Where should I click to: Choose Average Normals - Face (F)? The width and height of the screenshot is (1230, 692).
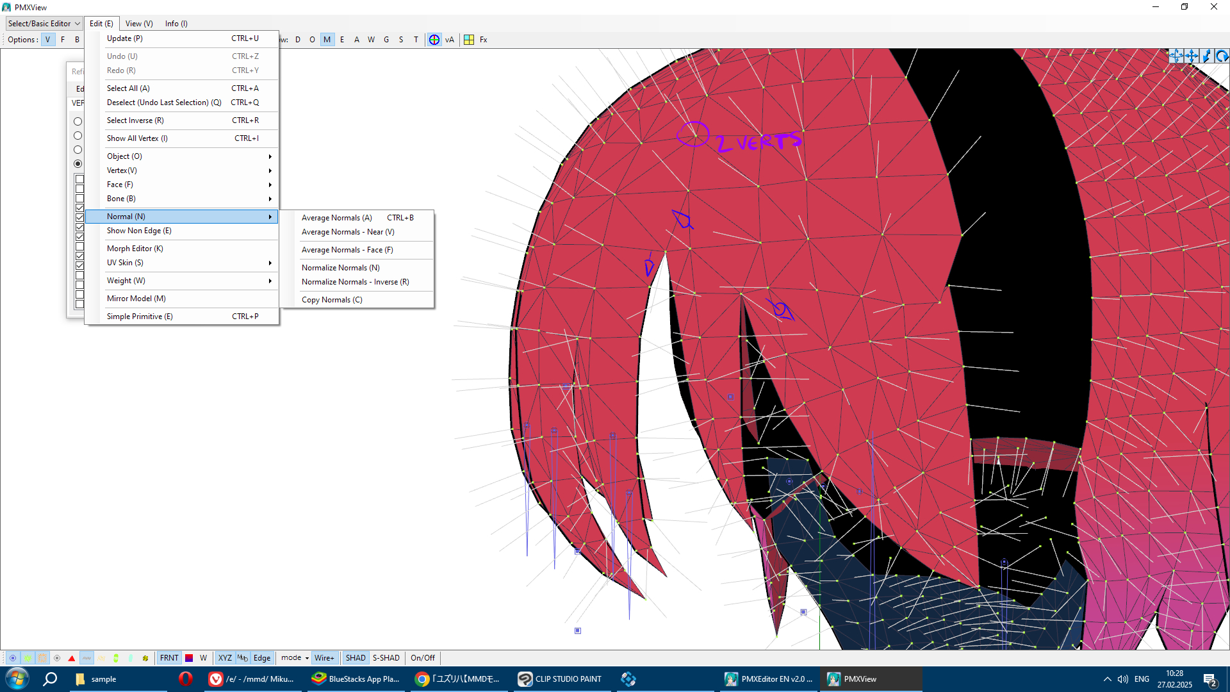click(x=357, y=250)
